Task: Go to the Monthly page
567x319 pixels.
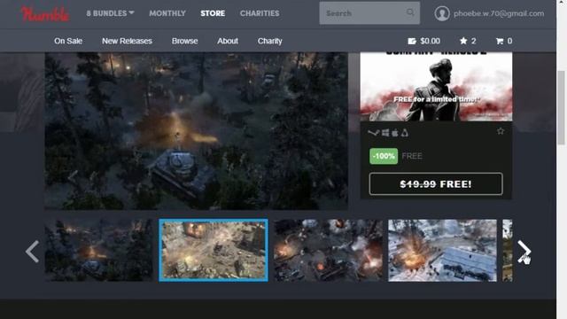Action: (x=167, y=13)
